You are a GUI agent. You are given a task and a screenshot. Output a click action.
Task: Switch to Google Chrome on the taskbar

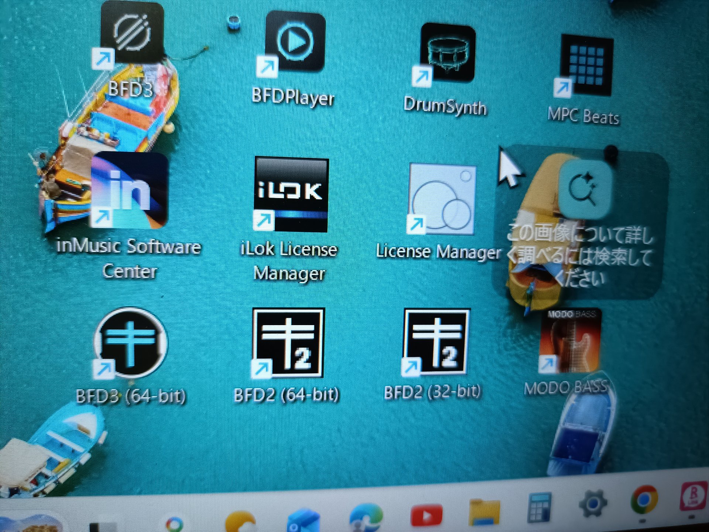click(x=644, y=499)
